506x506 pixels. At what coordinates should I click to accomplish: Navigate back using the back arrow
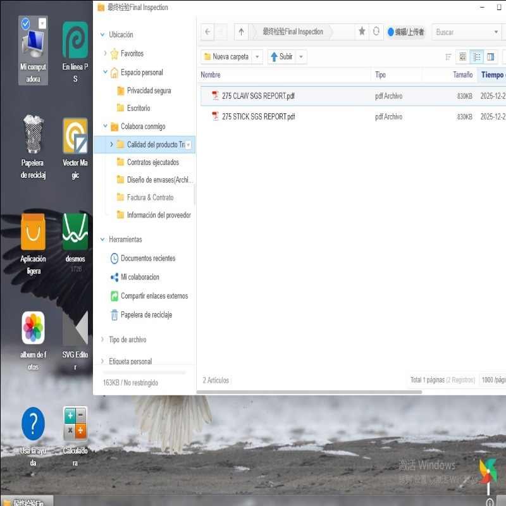(x=207, y=31)
